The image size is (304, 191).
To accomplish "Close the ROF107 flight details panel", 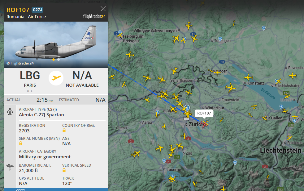I will pos(103,9).
